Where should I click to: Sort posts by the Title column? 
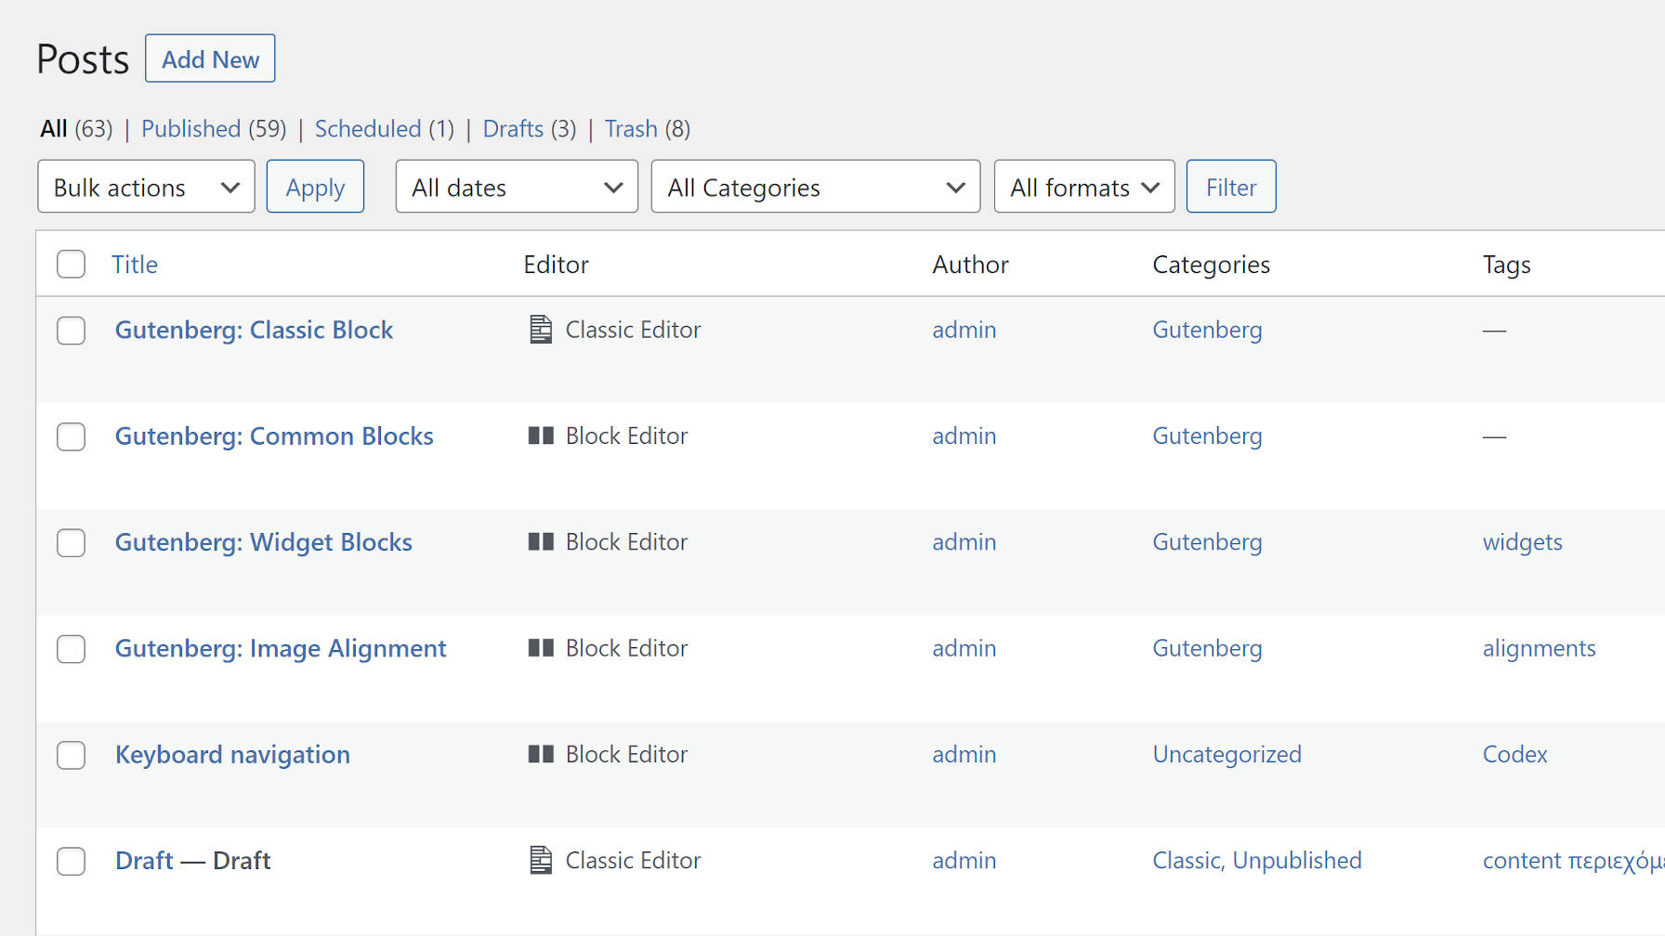[x=135, y=264]
